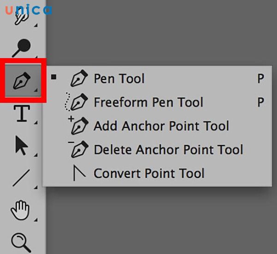
Task: Select Convert Point Tool menu entry
Action: coord(149,174)
